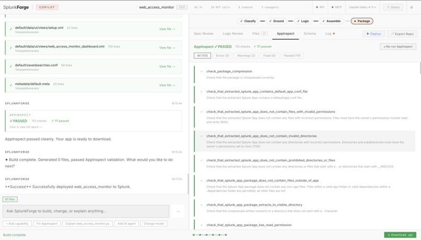Open View file link for web_access_monitor_dashboard.xml
Screen dimensions: 421x240
[x=167, y=47]
